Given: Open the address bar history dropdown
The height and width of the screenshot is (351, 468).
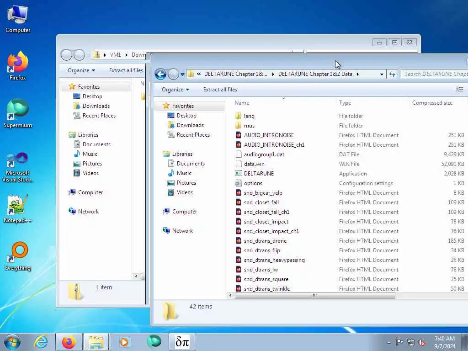Looking at the screenshot, I should [382, 74].
